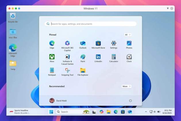Open Microsoft Store in the Start menu
Viewport: 181px width, 121px height.
(98, 45)
